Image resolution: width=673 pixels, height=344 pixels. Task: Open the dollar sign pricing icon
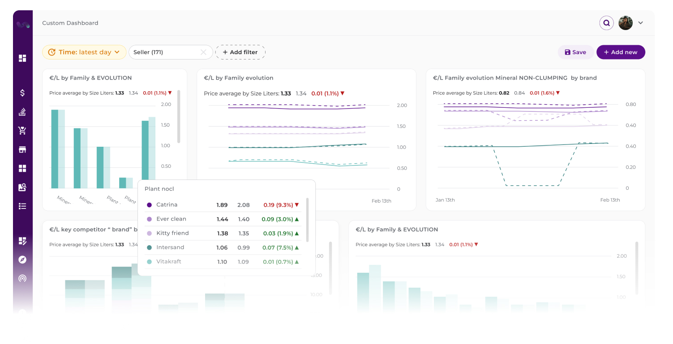[22, 93]
